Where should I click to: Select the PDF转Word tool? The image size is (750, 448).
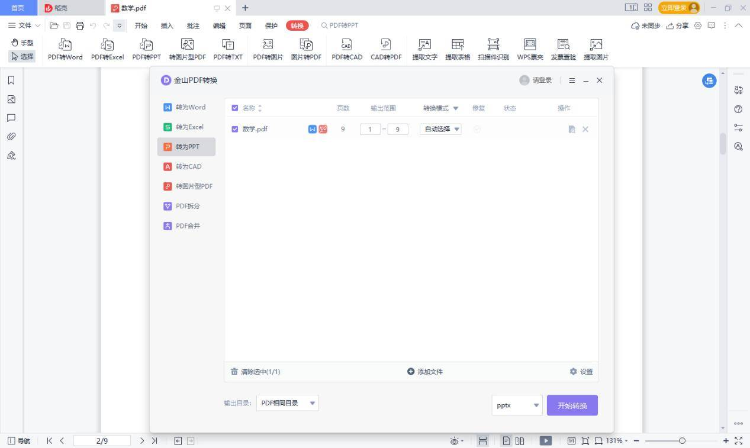[65, 49]
